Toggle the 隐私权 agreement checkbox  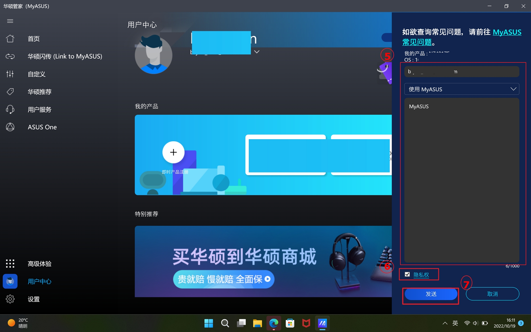click(x=407, y=274)
